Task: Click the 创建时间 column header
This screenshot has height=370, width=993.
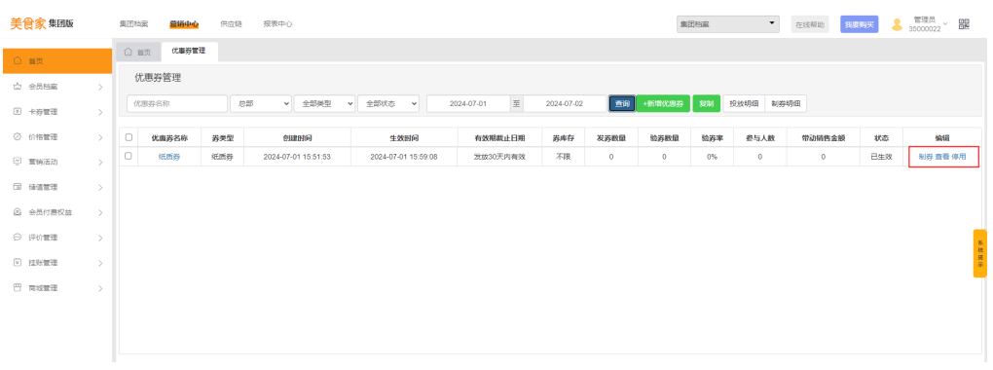Action: (x=297, y=137)
